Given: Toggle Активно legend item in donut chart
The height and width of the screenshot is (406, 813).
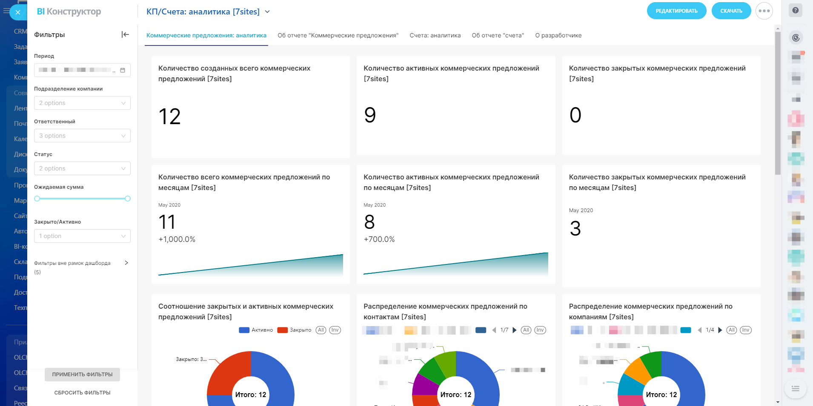Looking at the screenshot, I should 256,330.
